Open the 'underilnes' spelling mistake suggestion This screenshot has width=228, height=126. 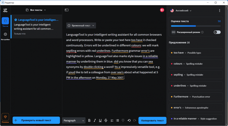tap(196, 86)
